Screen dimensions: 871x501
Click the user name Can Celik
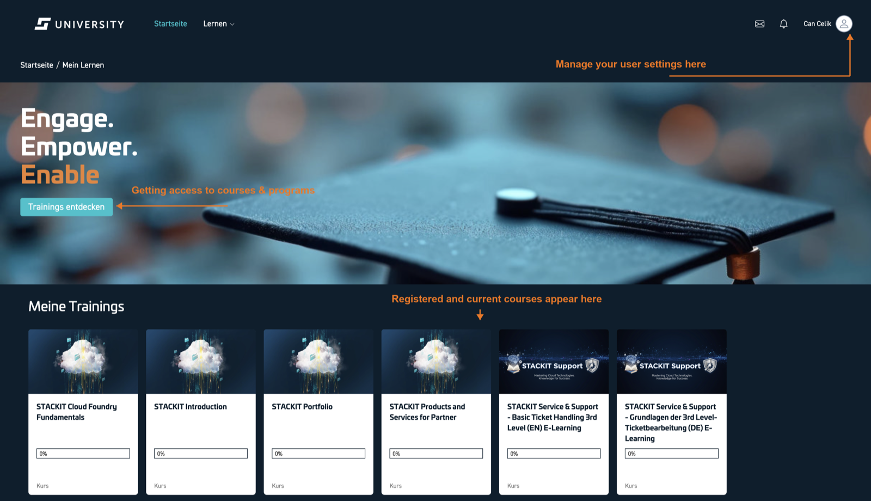(817, 24)
